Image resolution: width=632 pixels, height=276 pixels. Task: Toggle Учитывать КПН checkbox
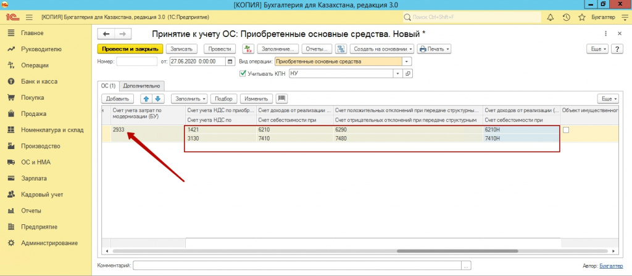243,74
